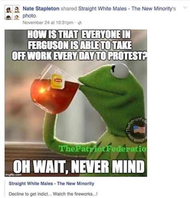The height and width of the screenshot is (198, 190).
Task: Open the shared 'photo.' link
Action: click(x=30, y=16)
